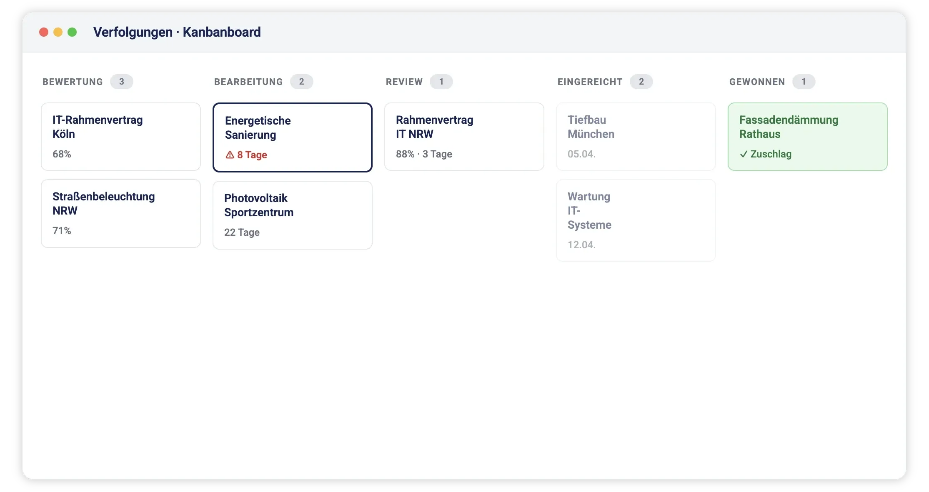Open the Photovoltaik Sportzentrum card
The image size is (929, 492).
pos(293,215)
